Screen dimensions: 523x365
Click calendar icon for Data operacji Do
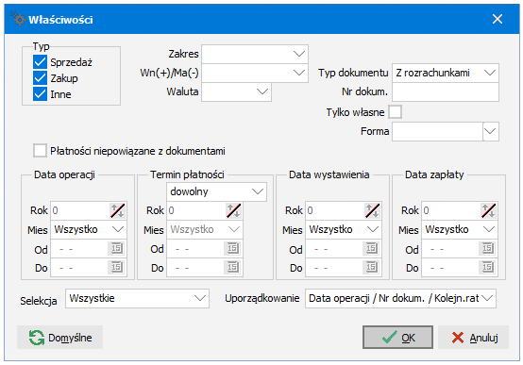[x=116, y=267]
